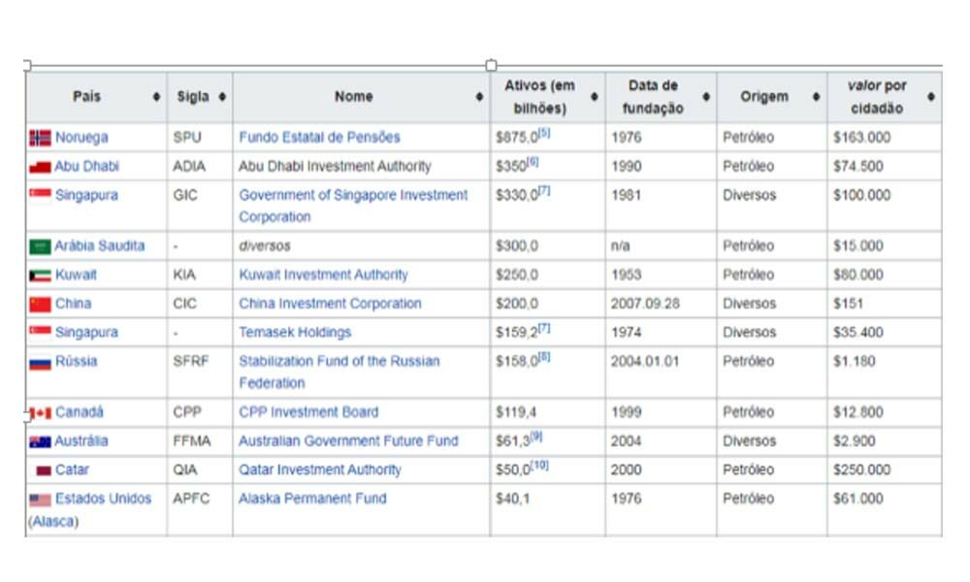Click footnote reference 10 beside $50,0

click(540, 465)
